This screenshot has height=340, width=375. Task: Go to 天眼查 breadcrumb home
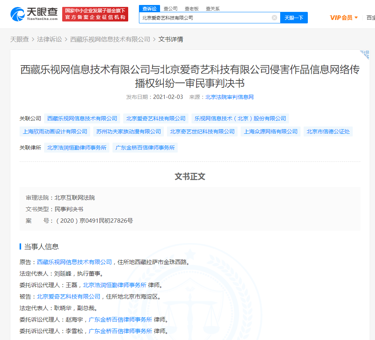pyautogui.click(x=19, y=39)
